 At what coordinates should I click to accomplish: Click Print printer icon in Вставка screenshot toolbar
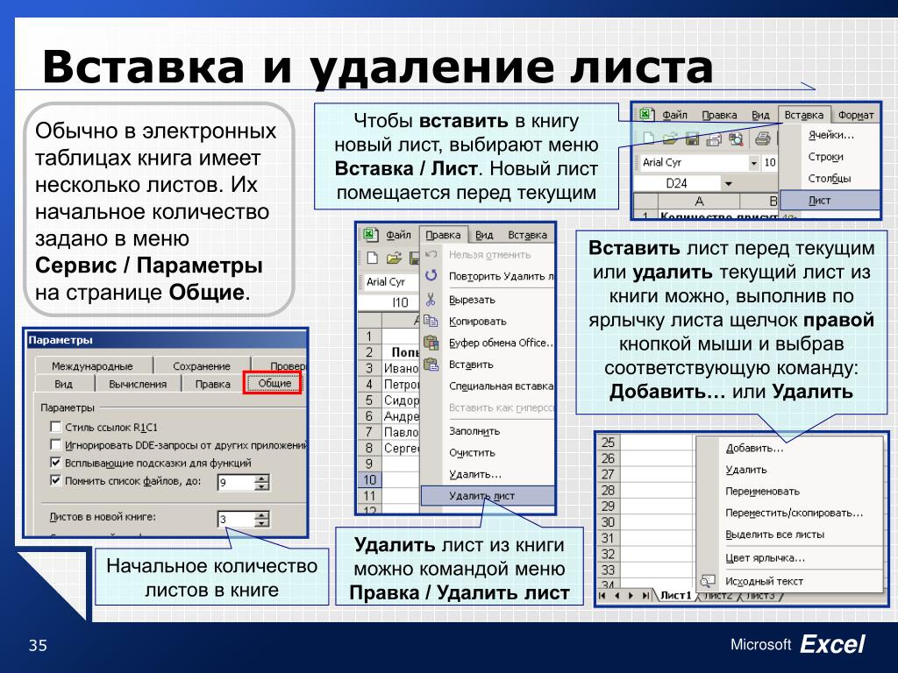click(762, 138)
